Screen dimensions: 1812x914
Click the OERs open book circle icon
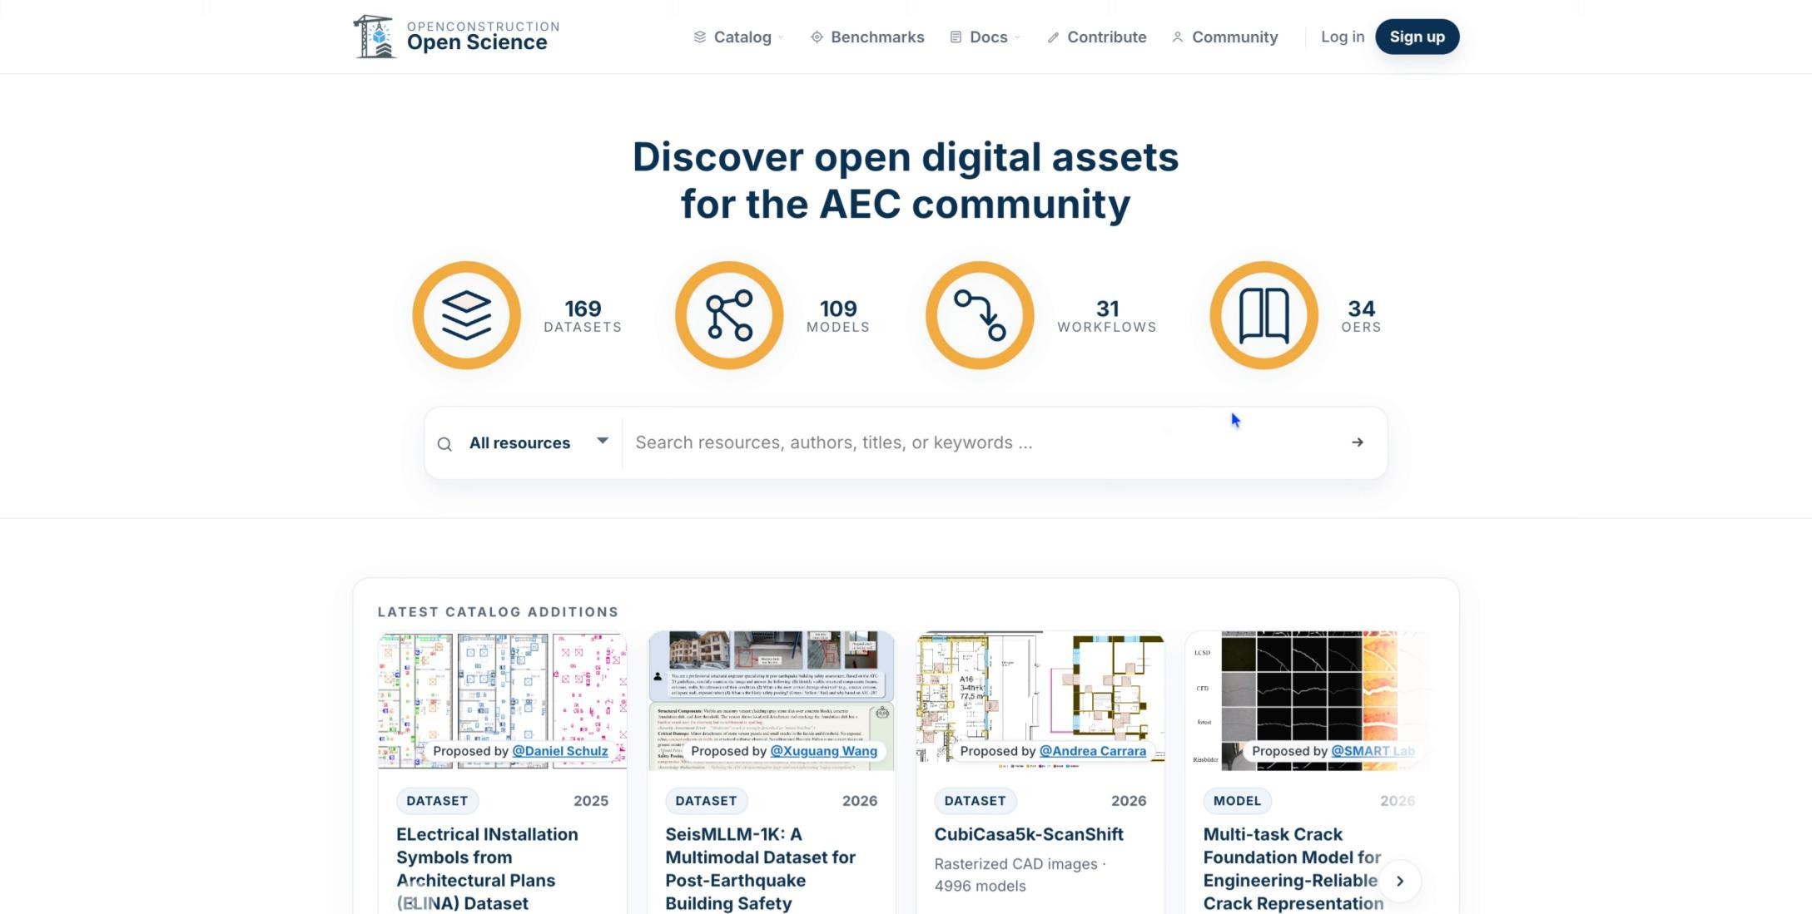click(1263, 315)
